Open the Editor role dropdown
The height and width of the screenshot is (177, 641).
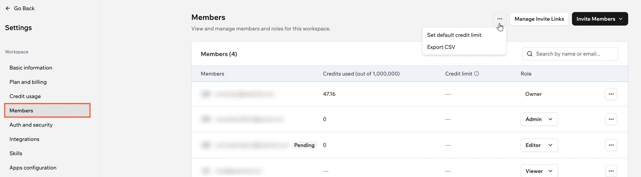pyautogui.click(x=539, y=145)
